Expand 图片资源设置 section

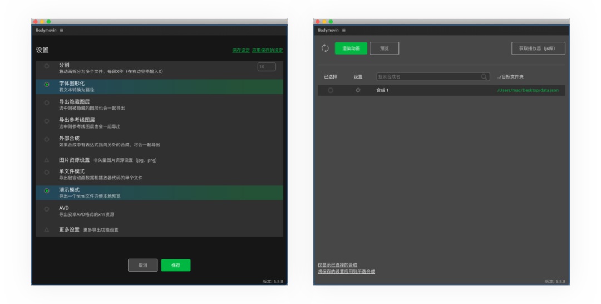pos(47,160)
